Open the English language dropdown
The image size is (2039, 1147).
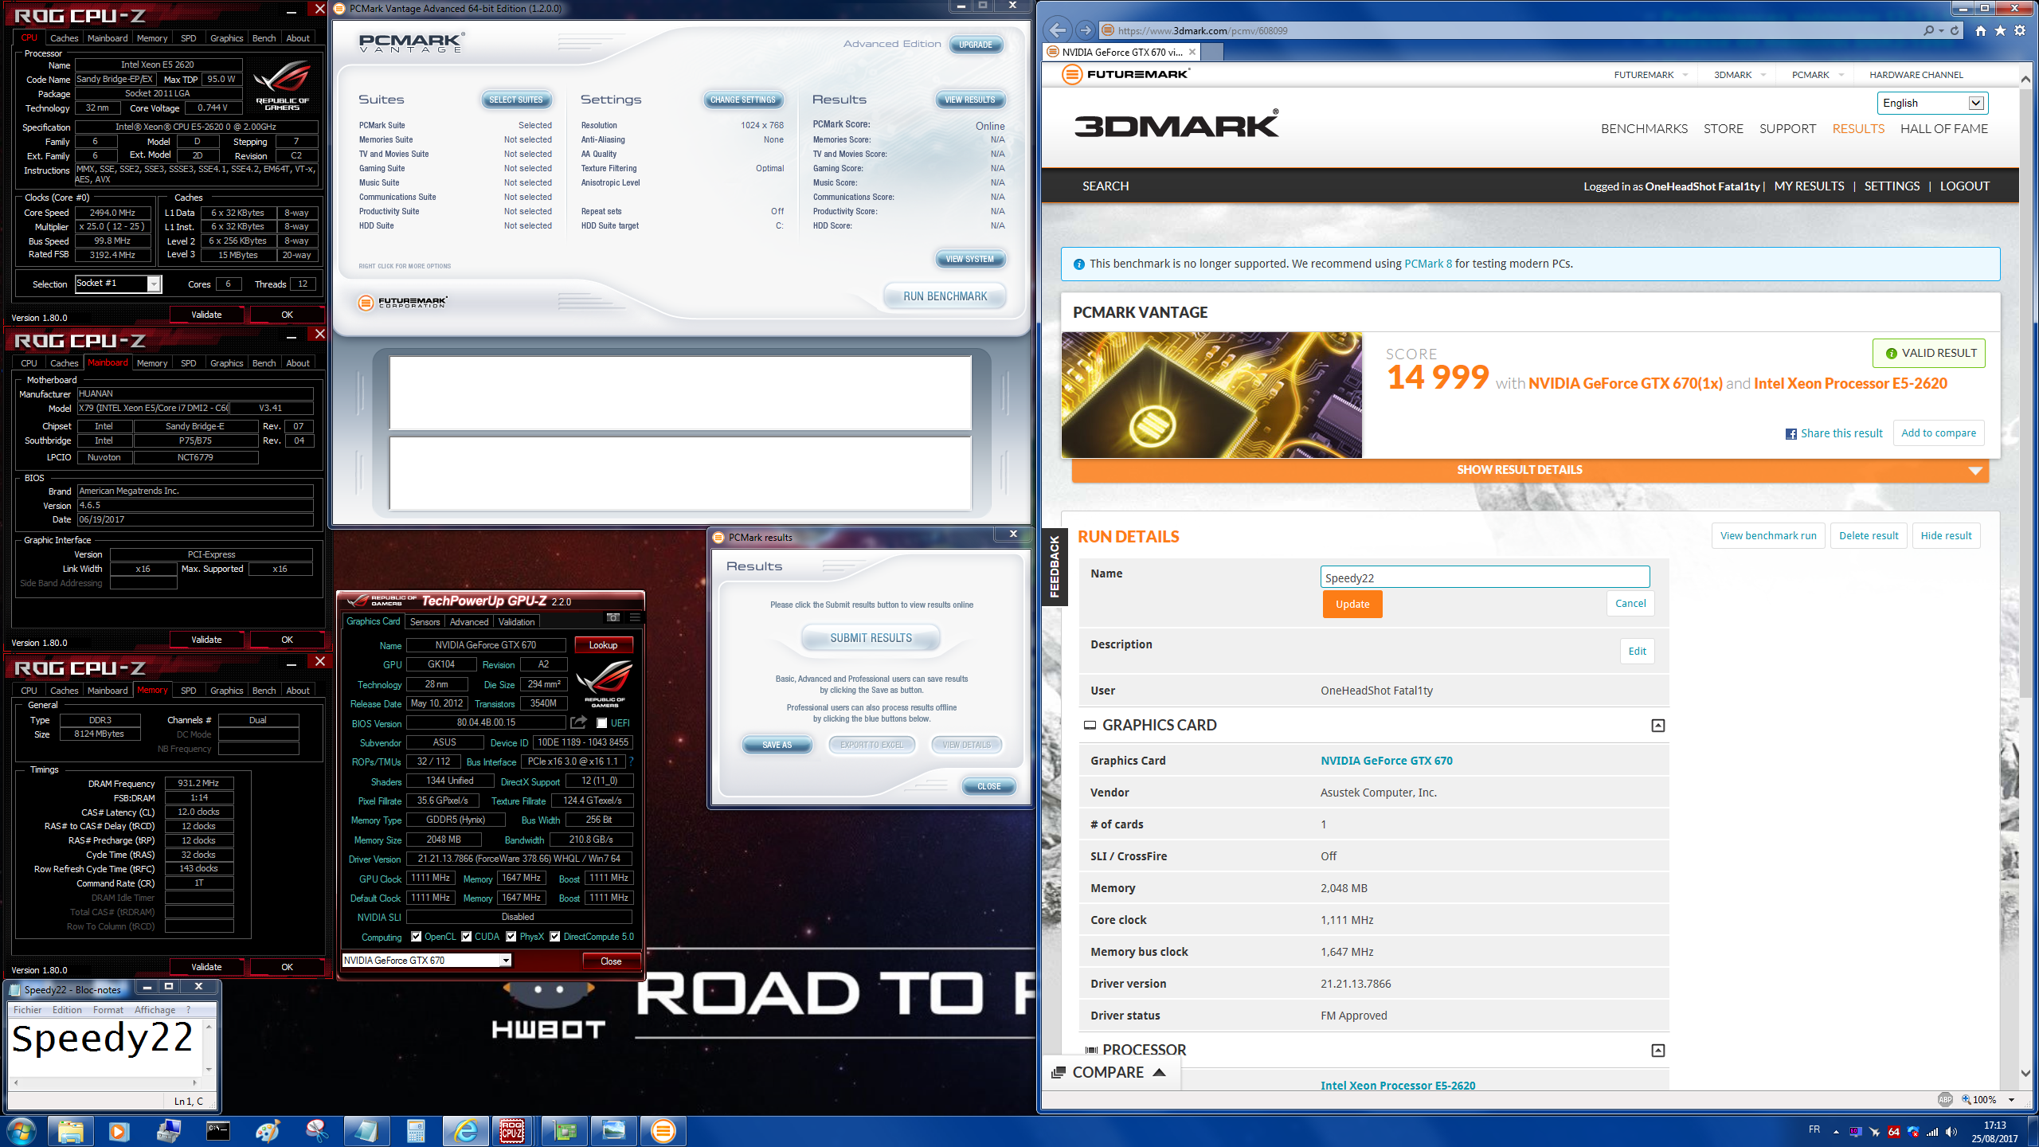(x=1932, y=103)
